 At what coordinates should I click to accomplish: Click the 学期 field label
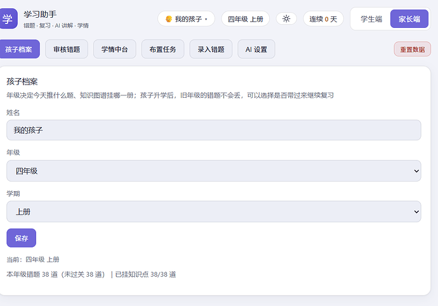pyautogui.click(x=13, y=194)
